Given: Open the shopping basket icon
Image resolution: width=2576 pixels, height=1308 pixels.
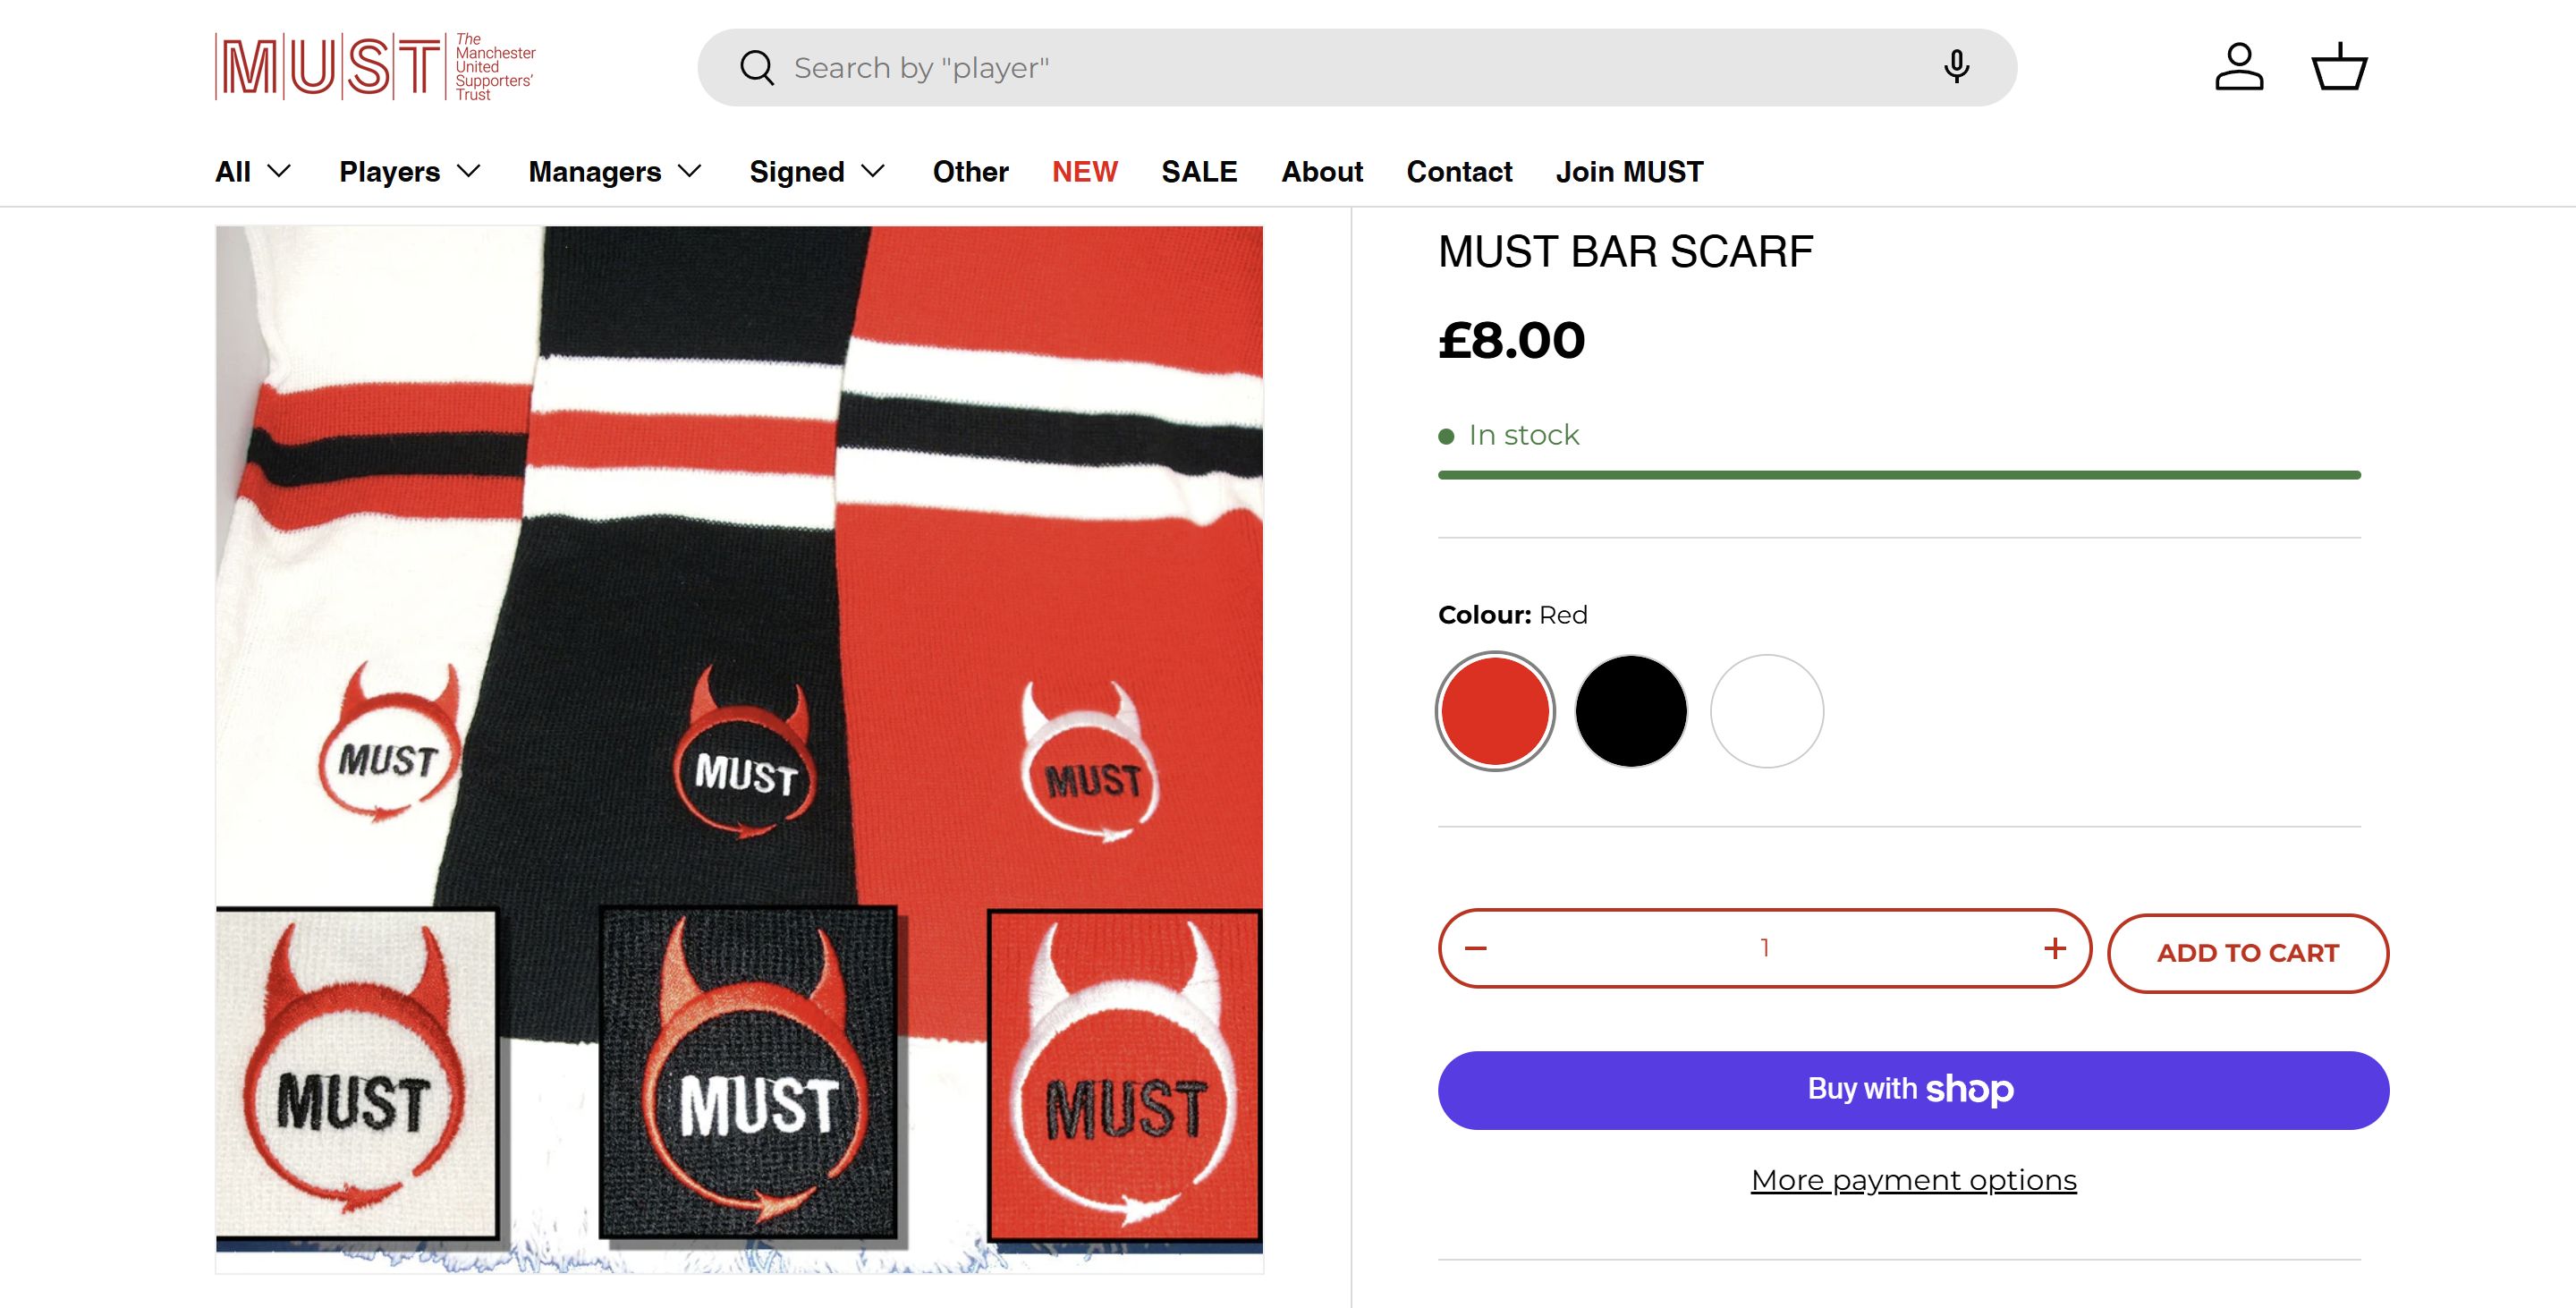Looking at the screenshot, I should tap(2338, 67).
